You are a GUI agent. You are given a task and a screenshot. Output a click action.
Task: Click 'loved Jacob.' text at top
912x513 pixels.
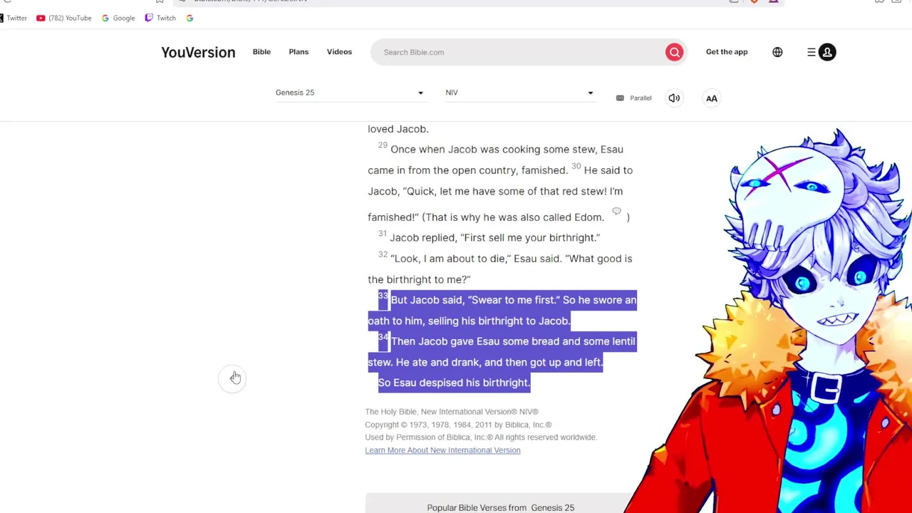coord(398,129)
